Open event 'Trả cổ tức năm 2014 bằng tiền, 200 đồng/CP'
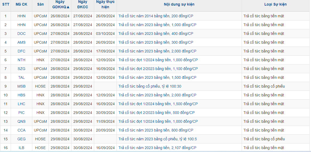 (156, 16)
